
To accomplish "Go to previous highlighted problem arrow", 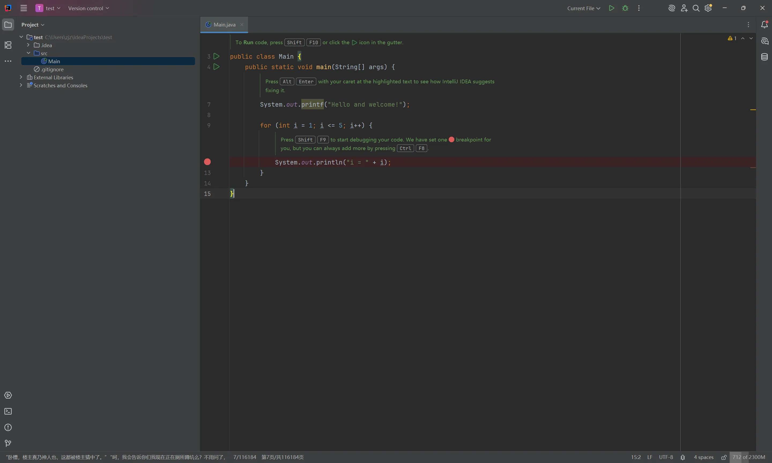I will tap(743, 38).
